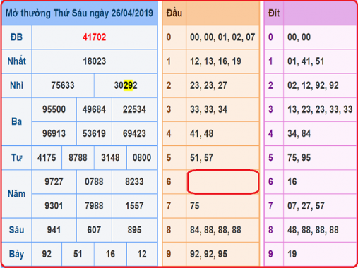
Task: Click the 'Năm' row label
Action: tap(16, 194)
